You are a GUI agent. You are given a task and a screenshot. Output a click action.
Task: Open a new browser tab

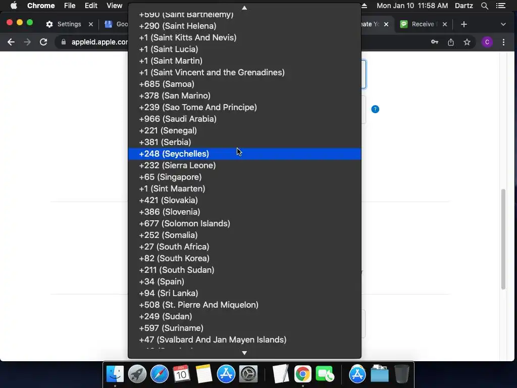464,24
